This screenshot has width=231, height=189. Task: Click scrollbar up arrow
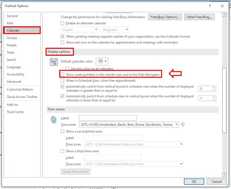point(224,15)
